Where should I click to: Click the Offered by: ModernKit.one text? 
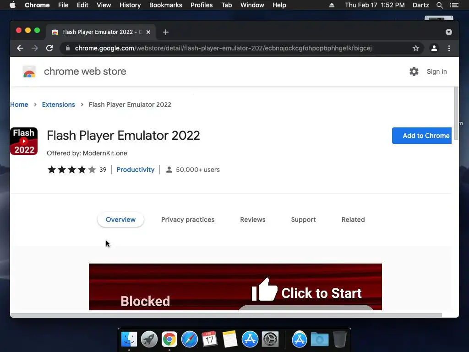(x=87, y=153)
